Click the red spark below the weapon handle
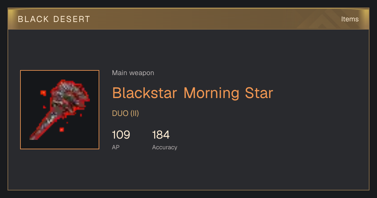 pyautogui.click(x=62, y=129)
